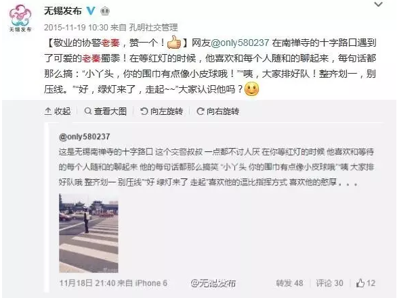
Task: Open the 无锡发布 account name link
Action: click(63, 11)
